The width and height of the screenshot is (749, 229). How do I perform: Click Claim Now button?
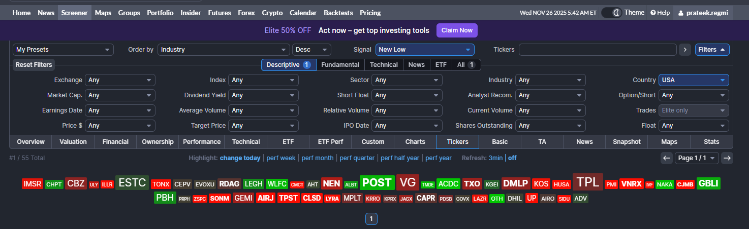[x=457, y=30]
